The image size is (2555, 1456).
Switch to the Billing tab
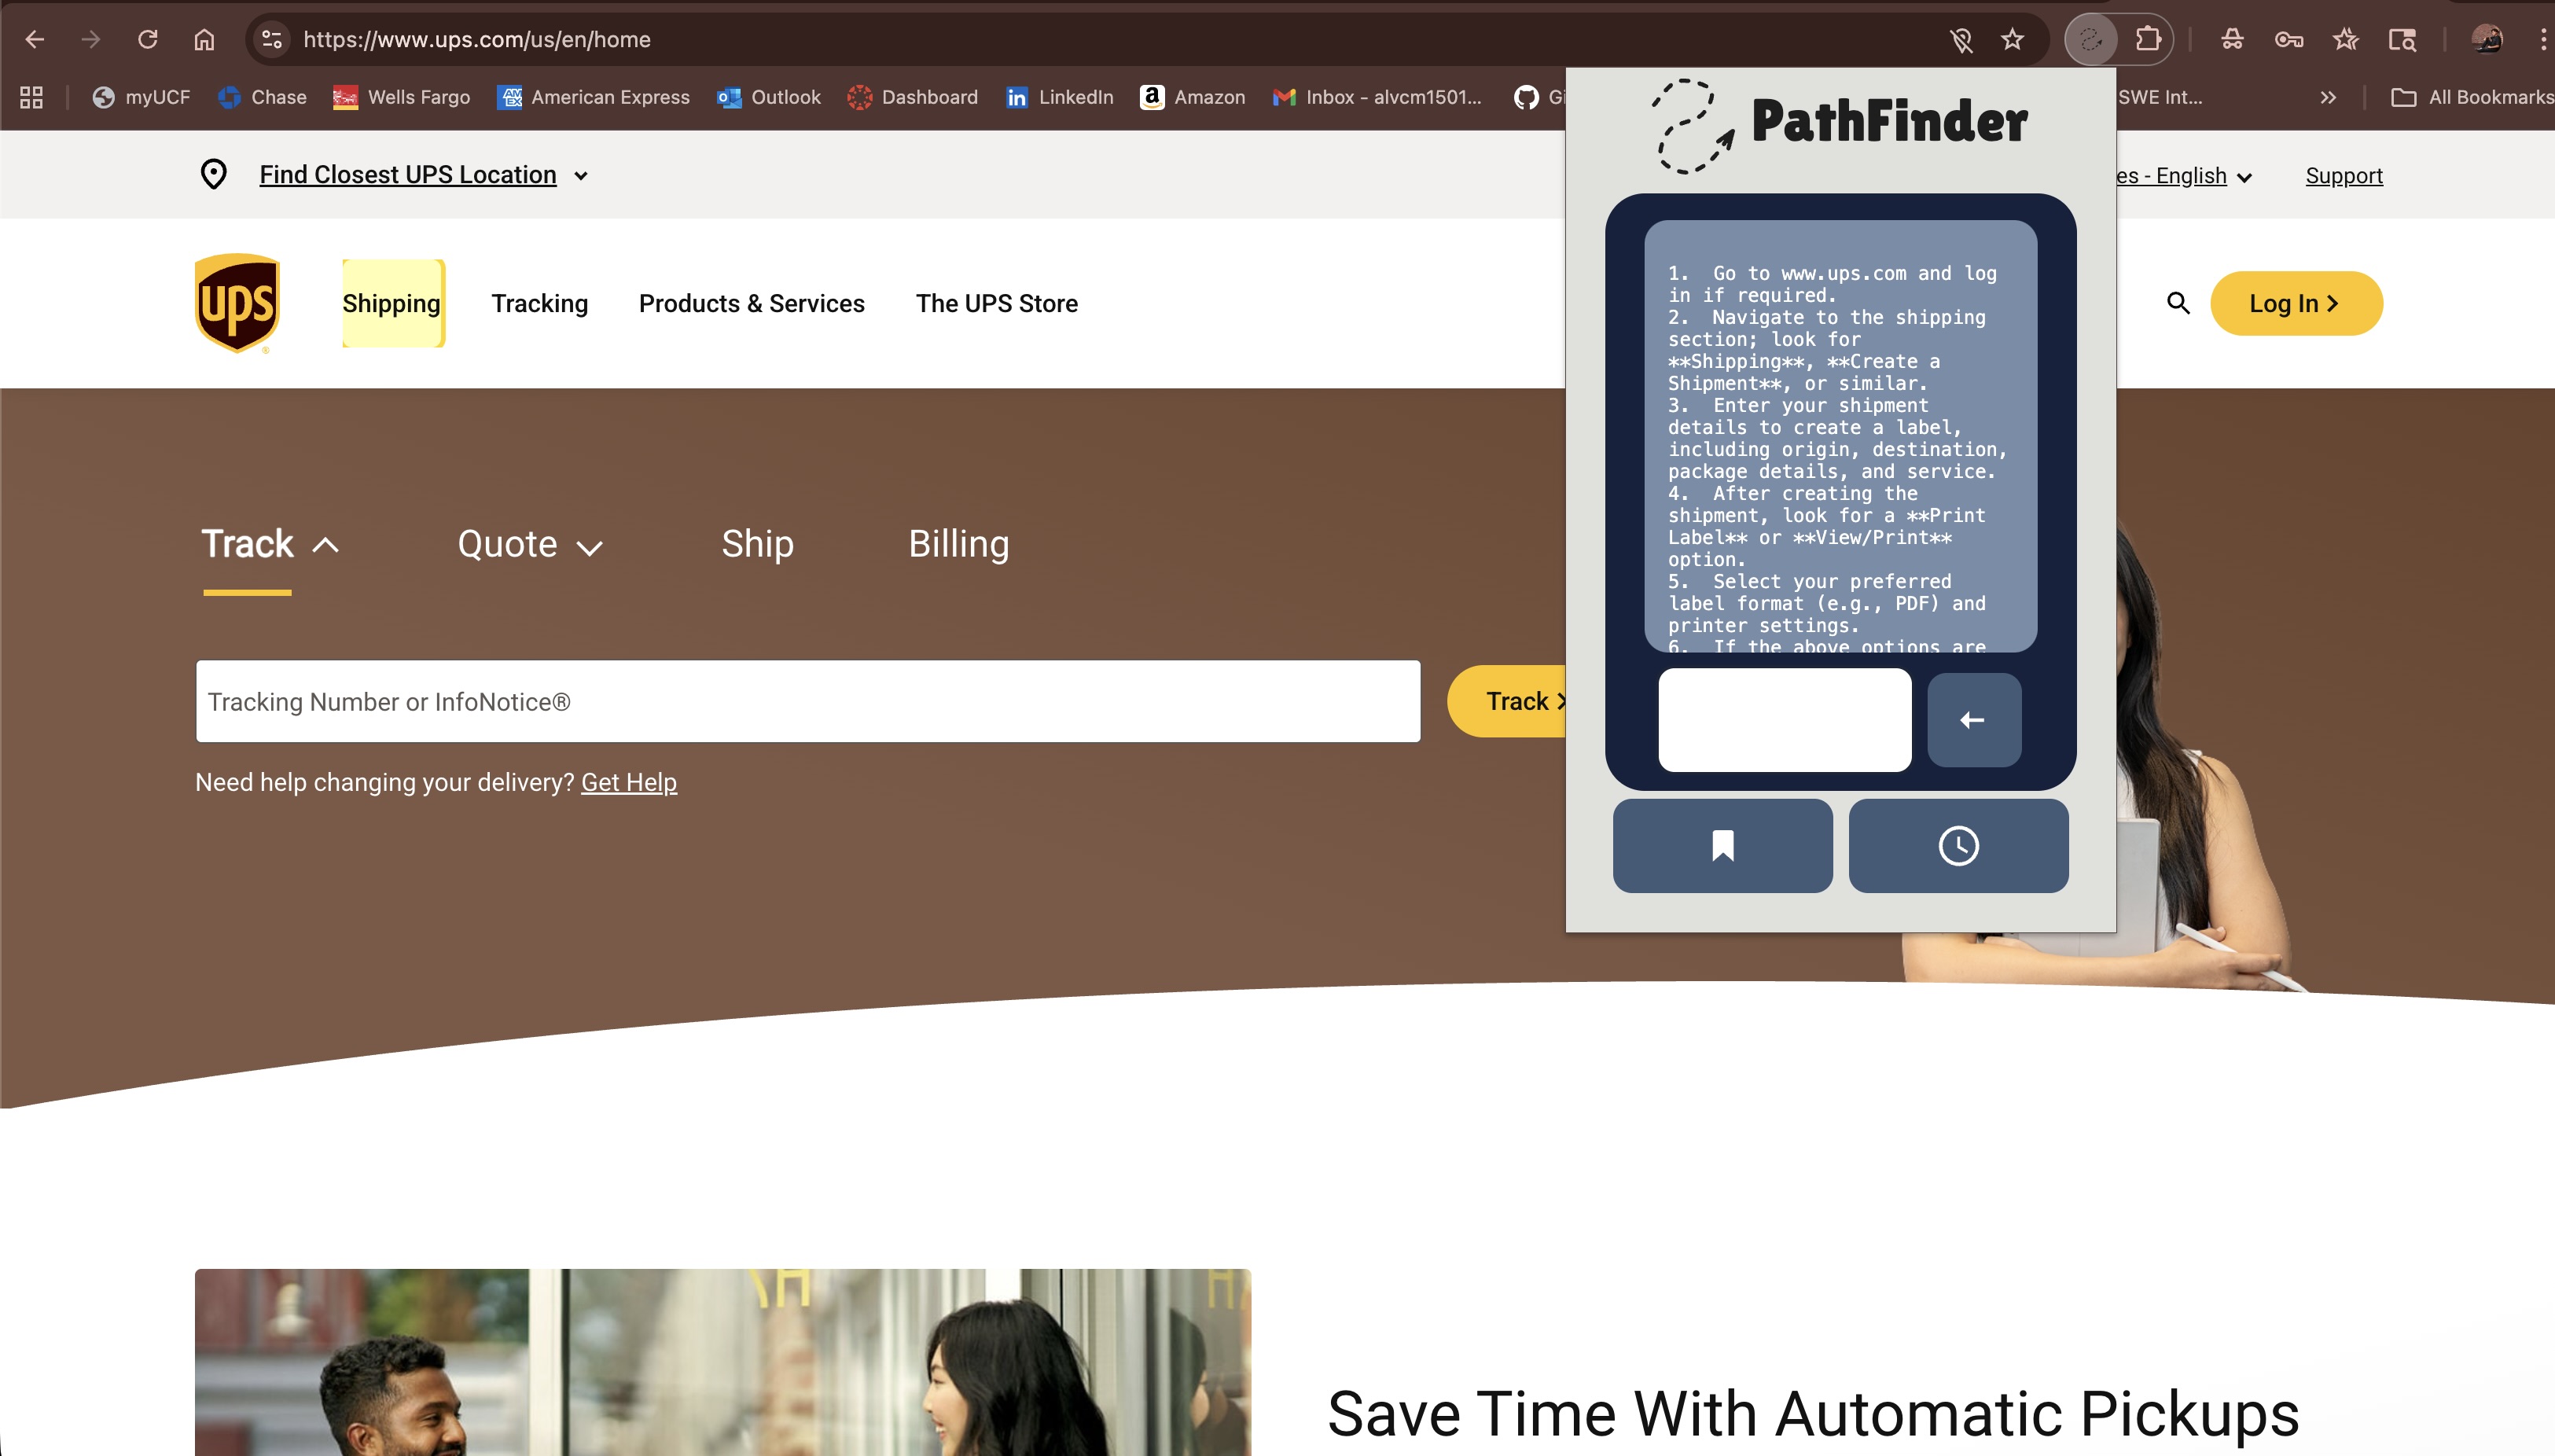tap(958, 544)
